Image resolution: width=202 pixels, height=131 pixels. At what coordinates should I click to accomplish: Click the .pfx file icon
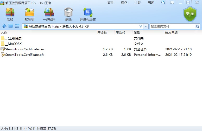click(x=2, y=54)
